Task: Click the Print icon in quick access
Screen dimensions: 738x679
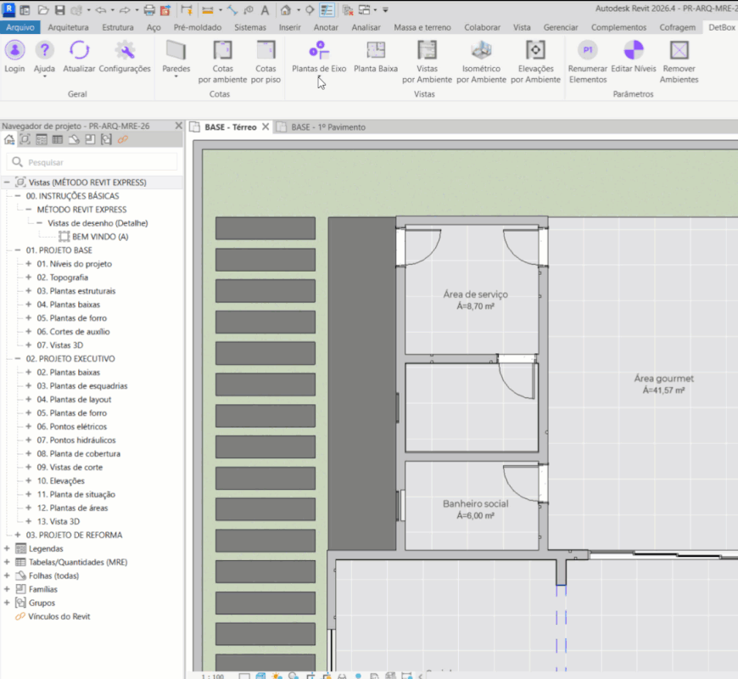Action: 149,10
